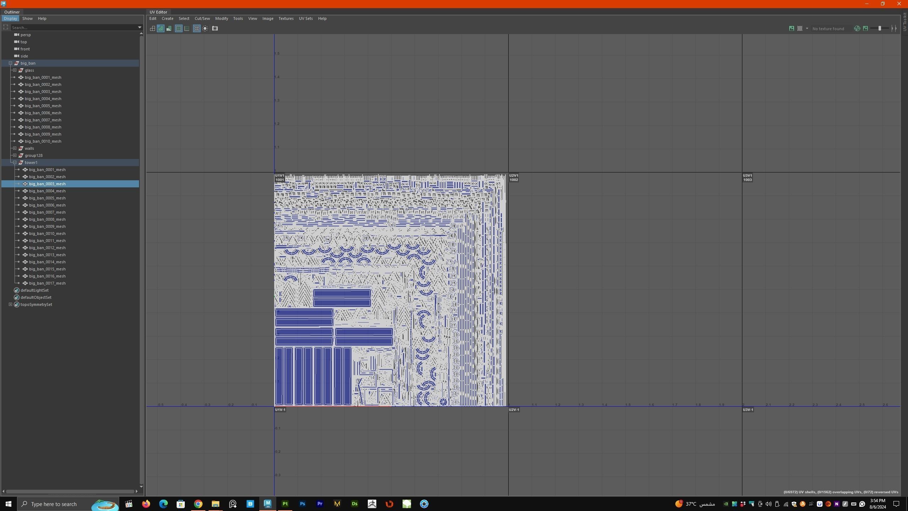Open the texture list dropdown arrow

(807, 28)
